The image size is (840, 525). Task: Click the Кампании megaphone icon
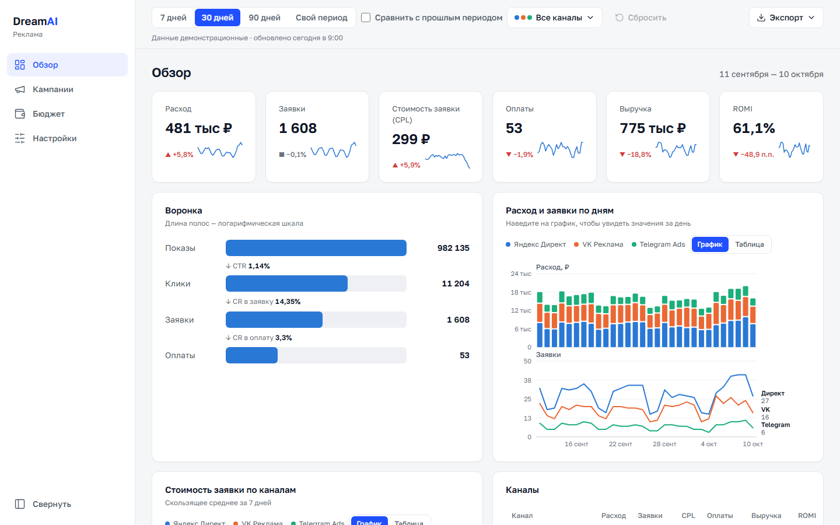[20, 89]
